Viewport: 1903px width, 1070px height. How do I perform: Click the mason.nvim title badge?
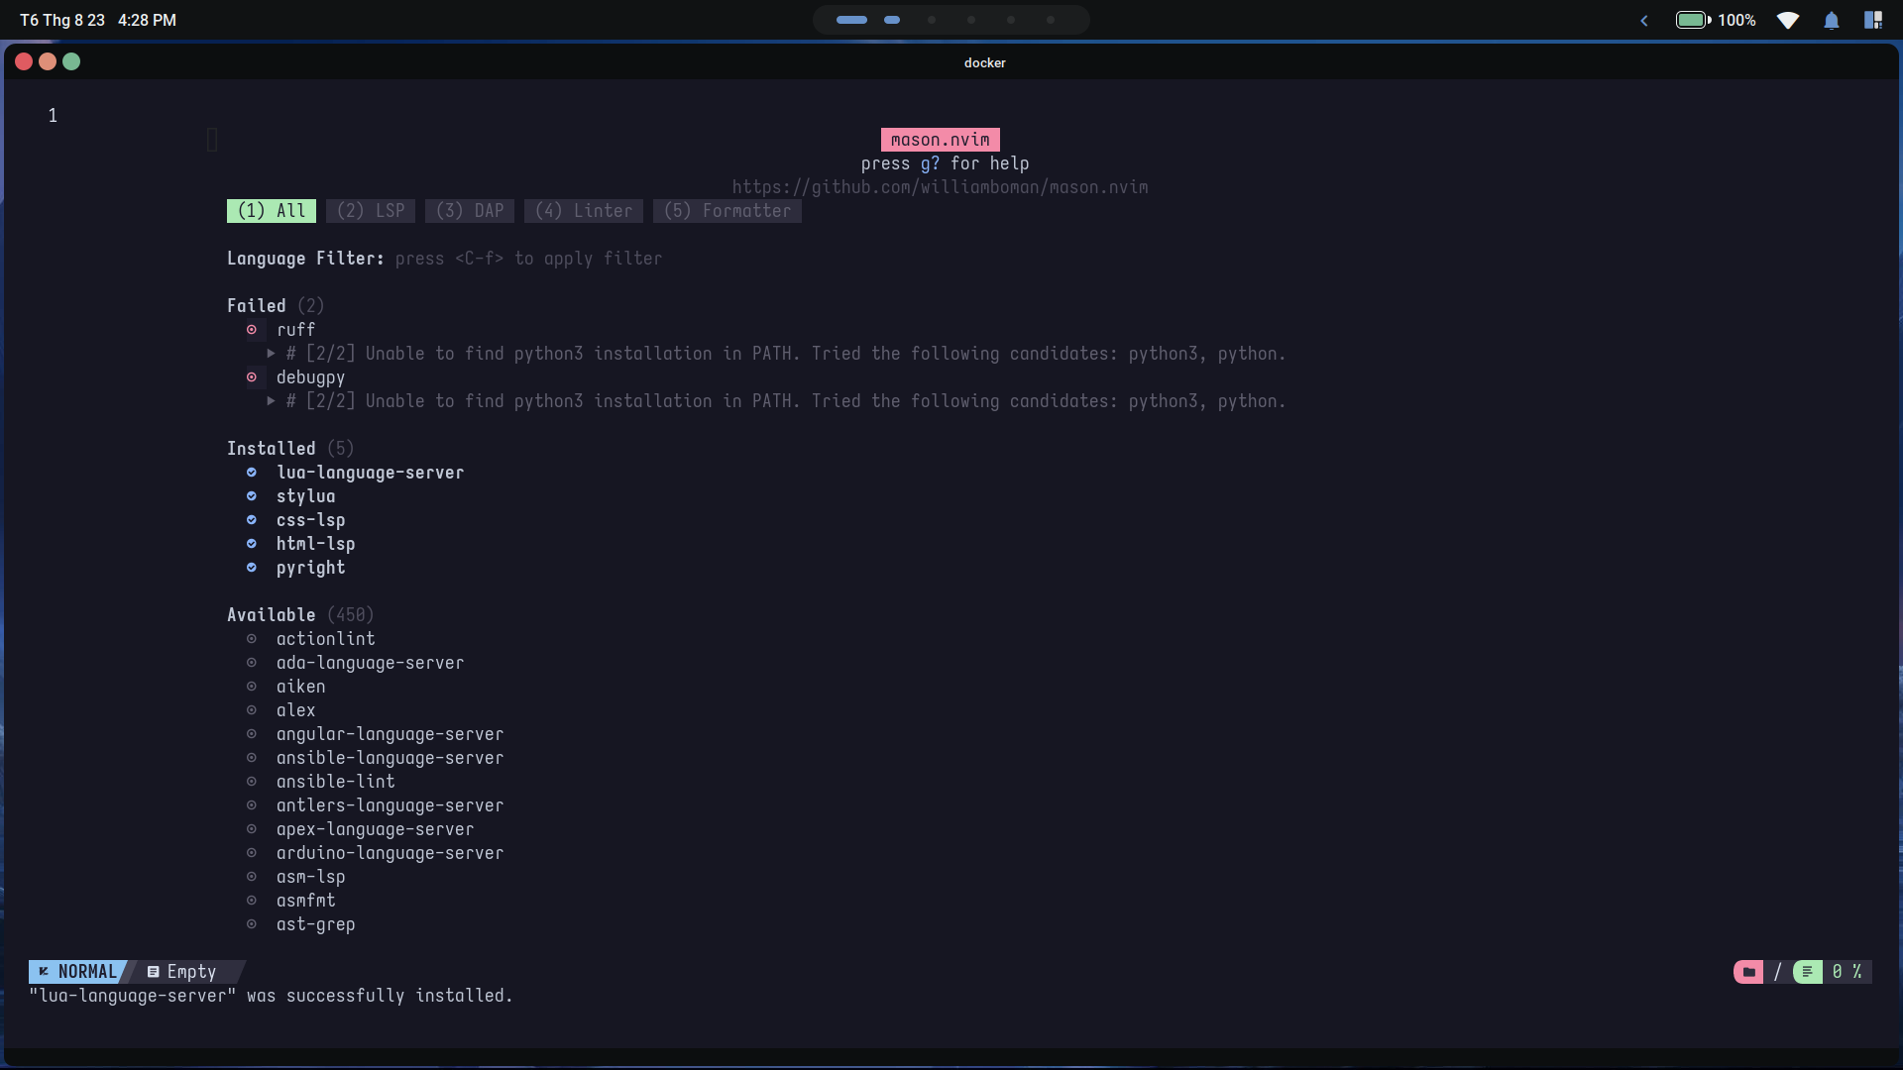click(940, 140)
